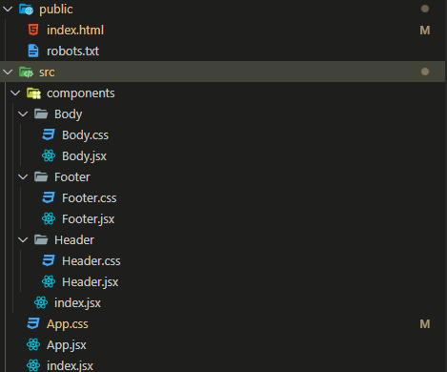
Task: Open Body.css file
Action: [85, 135]
